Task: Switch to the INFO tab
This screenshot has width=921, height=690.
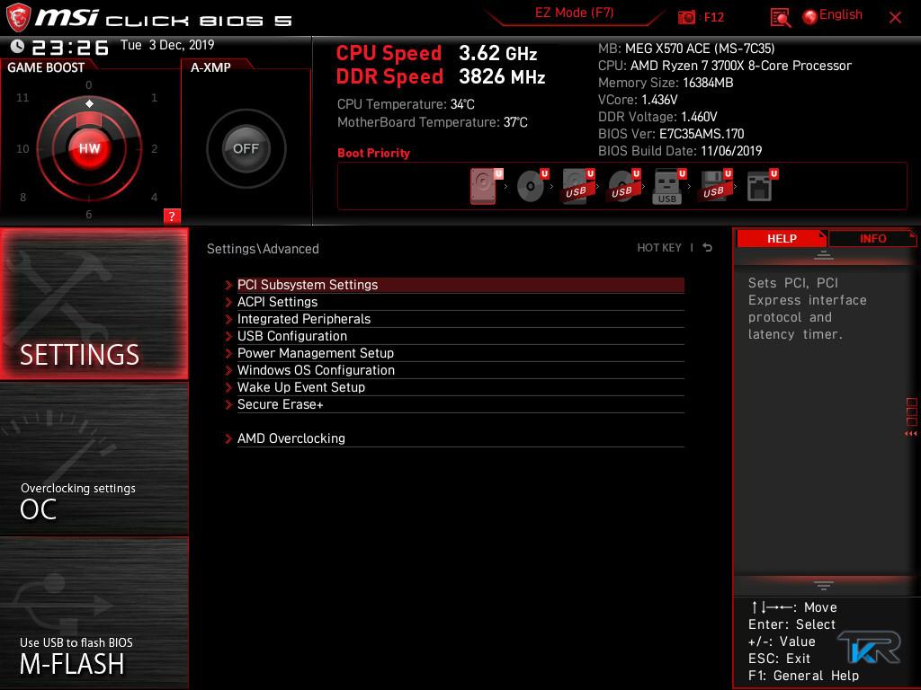Action: 872,238
